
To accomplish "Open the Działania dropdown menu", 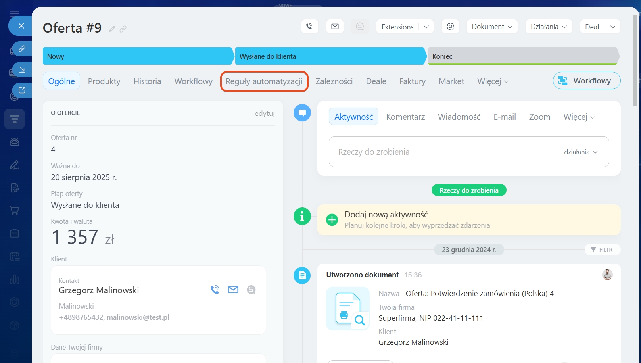I will pos(549,27).
